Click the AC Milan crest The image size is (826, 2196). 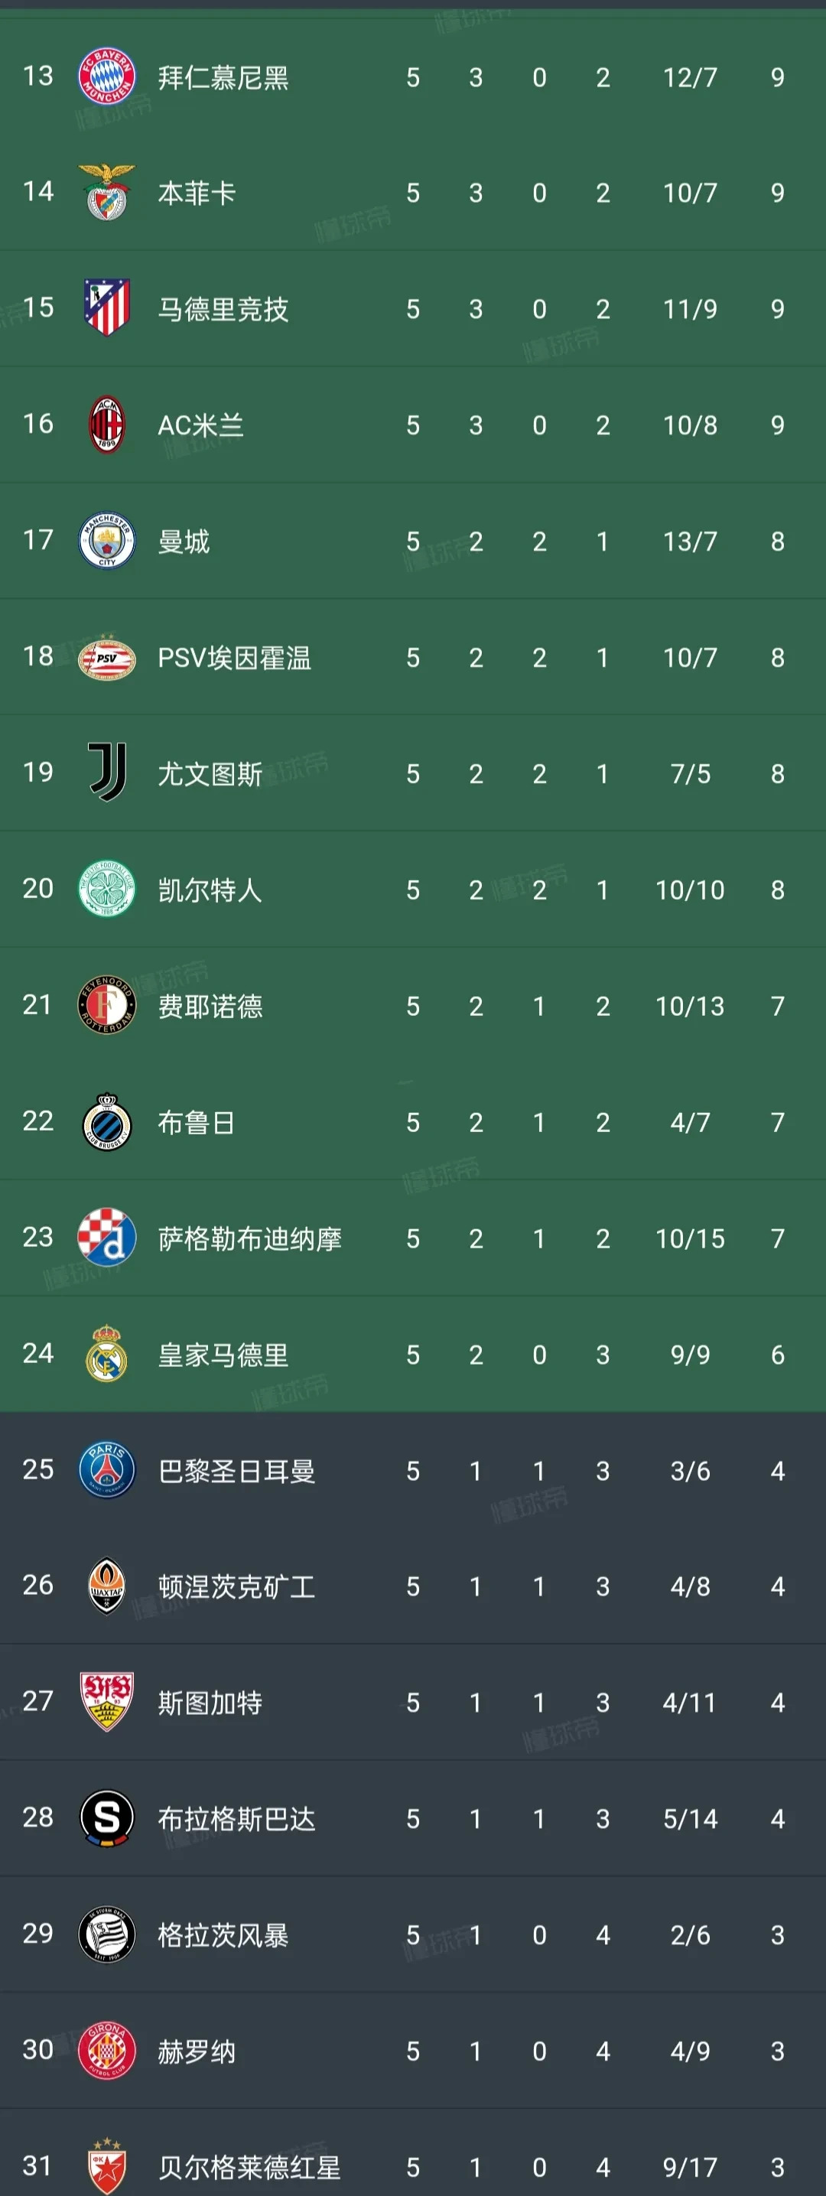(106, 425)
